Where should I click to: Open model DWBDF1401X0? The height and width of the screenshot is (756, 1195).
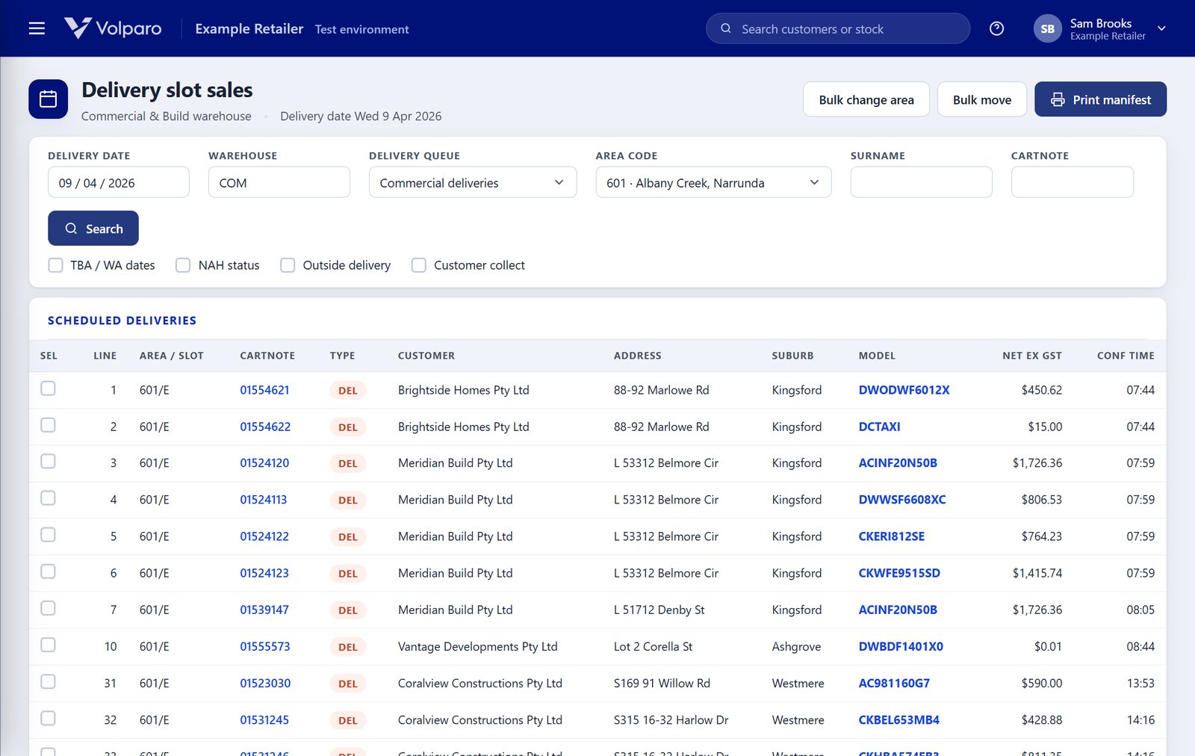(901, 646)
